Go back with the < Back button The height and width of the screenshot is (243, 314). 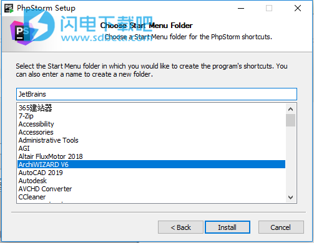180,227
